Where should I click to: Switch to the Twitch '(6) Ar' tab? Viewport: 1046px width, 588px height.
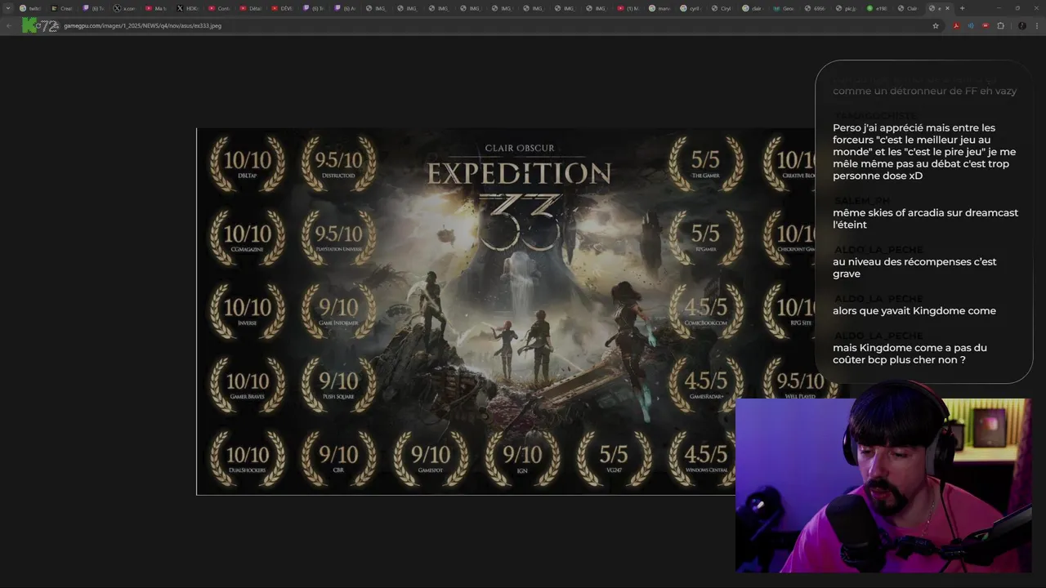[x=345, y=8]
